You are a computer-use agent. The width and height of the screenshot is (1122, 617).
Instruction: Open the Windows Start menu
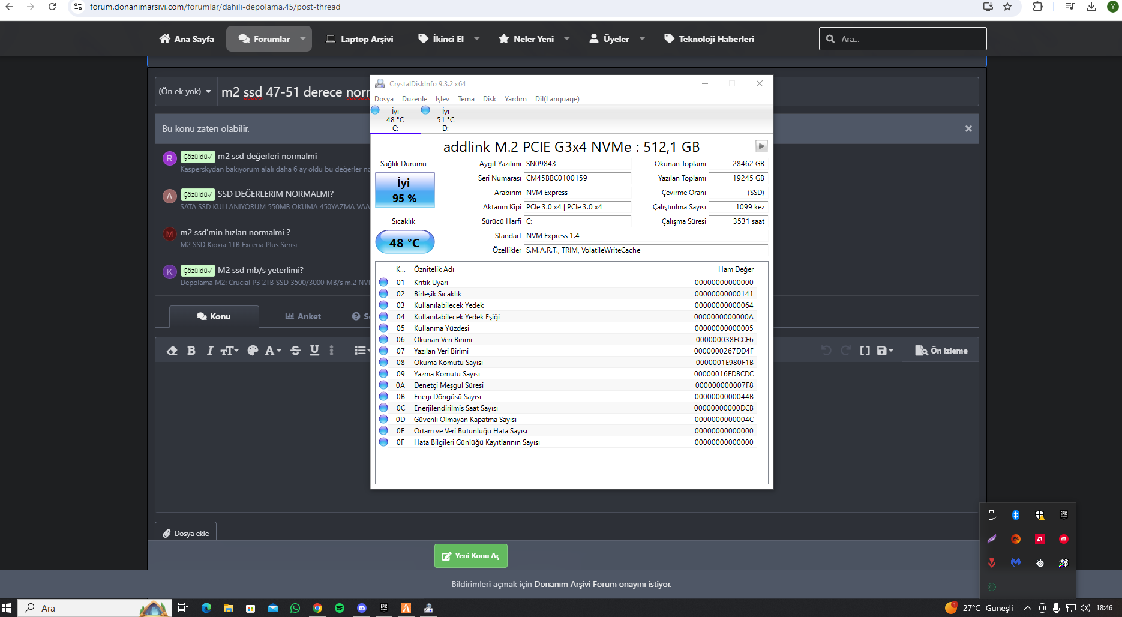[x=7, y=608]
